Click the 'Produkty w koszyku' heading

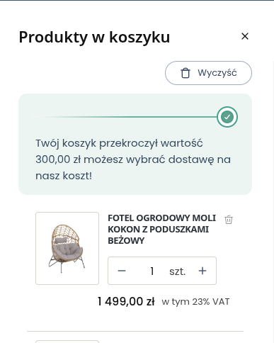(94, 37)
